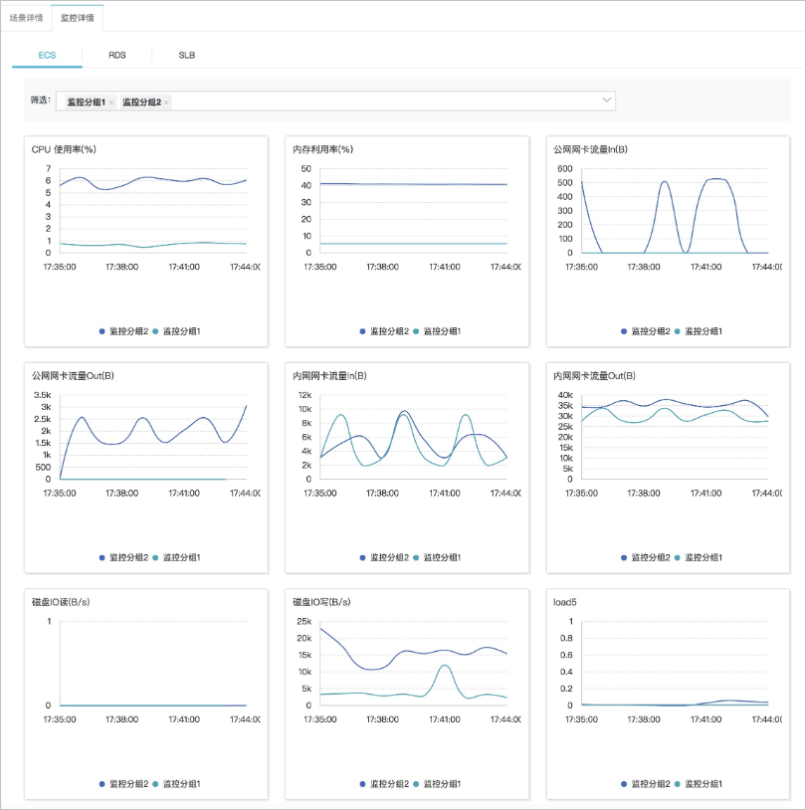This screenshot has height=810, width=806.
Task: Toggle 监控分组1 legend in 公网网卡流量Out chart
Action: 177,557
